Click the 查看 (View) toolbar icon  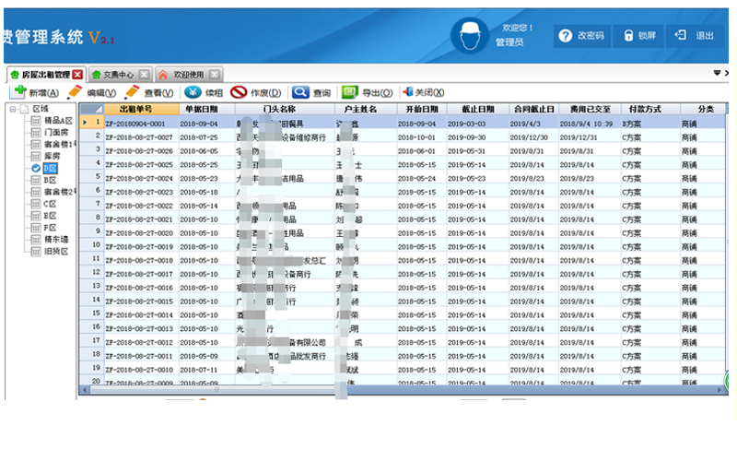pyautogui.click(x=132, y=92)
